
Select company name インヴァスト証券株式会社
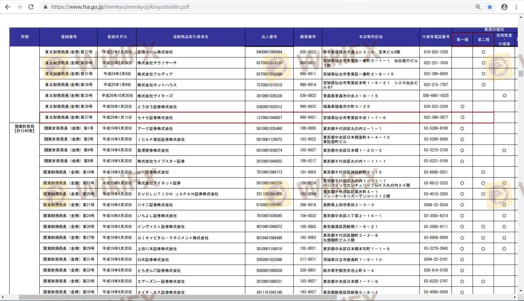pos(161,227)
